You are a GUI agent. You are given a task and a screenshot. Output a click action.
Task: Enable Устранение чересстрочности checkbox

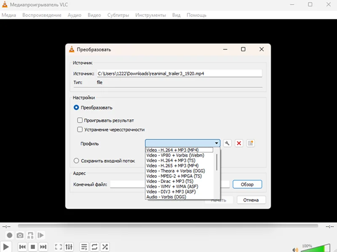point(80,130)
